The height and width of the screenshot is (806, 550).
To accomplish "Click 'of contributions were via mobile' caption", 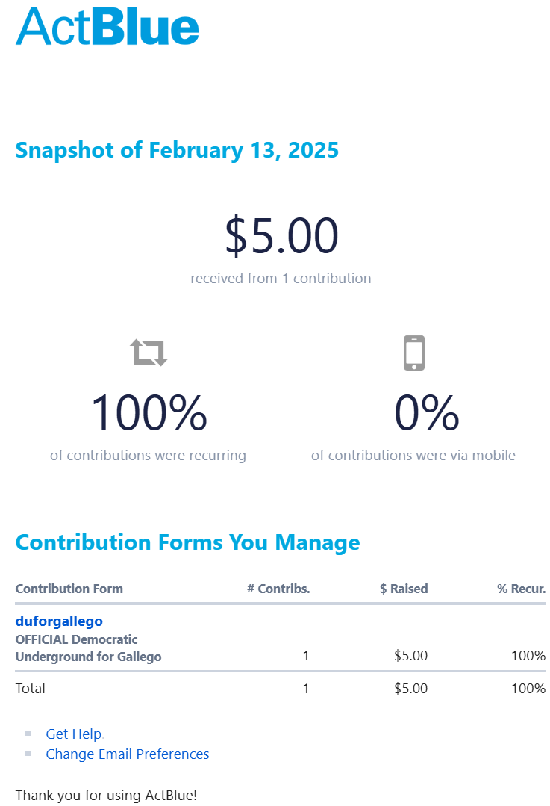I will [413, 455].
